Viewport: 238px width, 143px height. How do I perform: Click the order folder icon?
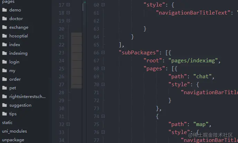point(4,79)
